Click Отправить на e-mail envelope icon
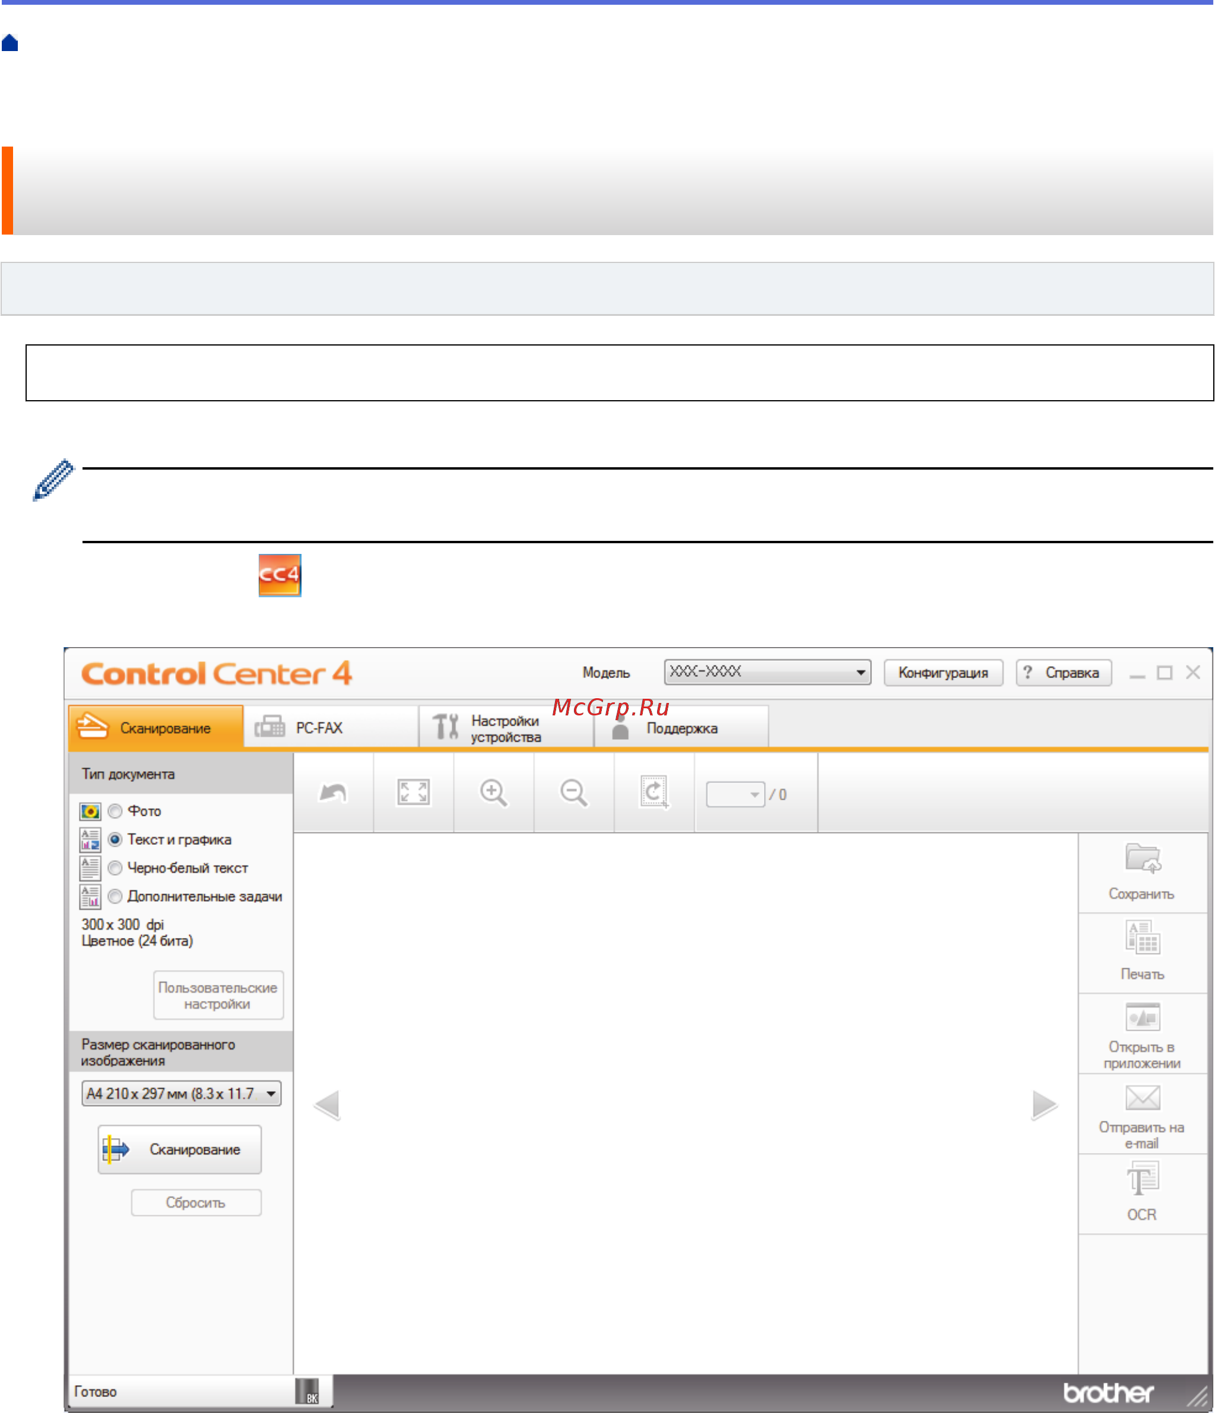 (x=1143, y=1098)
